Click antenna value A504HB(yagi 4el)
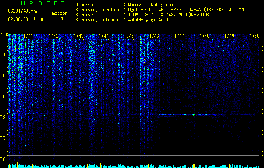 tap(148, 20)
